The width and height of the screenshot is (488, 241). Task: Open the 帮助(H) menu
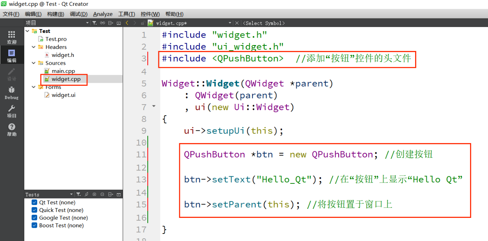point(174,14)
